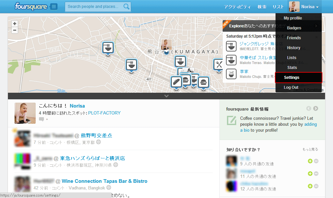
Task: Click the bowl icon beside 李家
Action: pos(231,74)
